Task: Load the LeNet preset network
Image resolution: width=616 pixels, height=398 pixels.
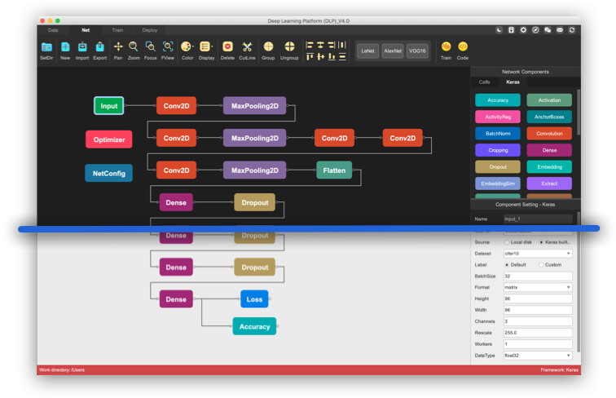Action: (x=368, y=51)
